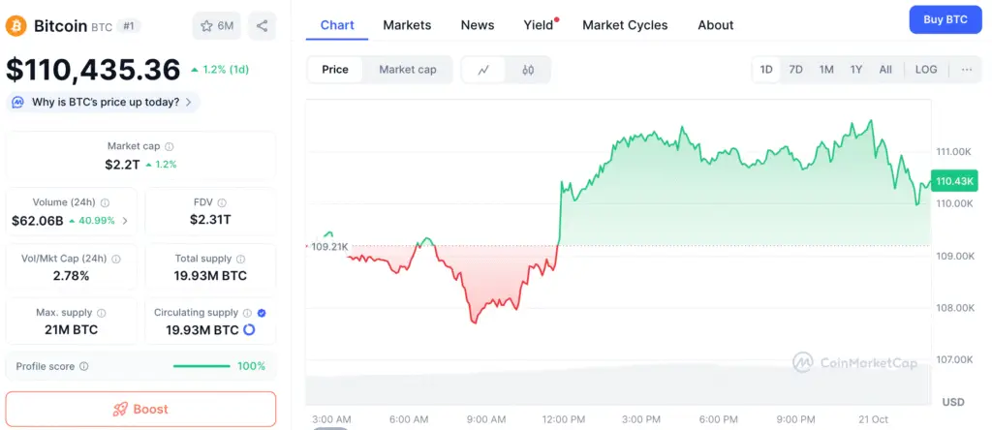Viewport: 992px width, 430px height.
Task: Toggle the LOG scale option
Action: pyautogui.click(x=926, y=70)
